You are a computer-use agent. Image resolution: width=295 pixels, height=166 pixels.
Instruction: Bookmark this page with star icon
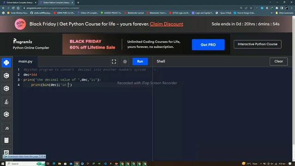click(x=251, y=8)
